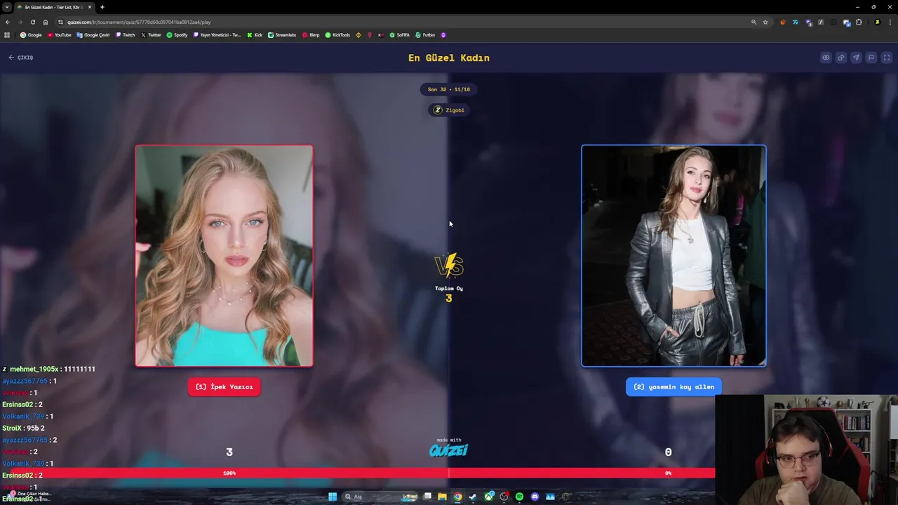
Task: Open the Yayın Yöneticisi bookmark
Action: 217,35
